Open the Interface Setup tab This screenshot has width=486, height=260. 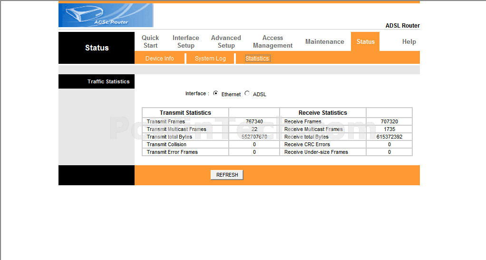pos(185,41)
